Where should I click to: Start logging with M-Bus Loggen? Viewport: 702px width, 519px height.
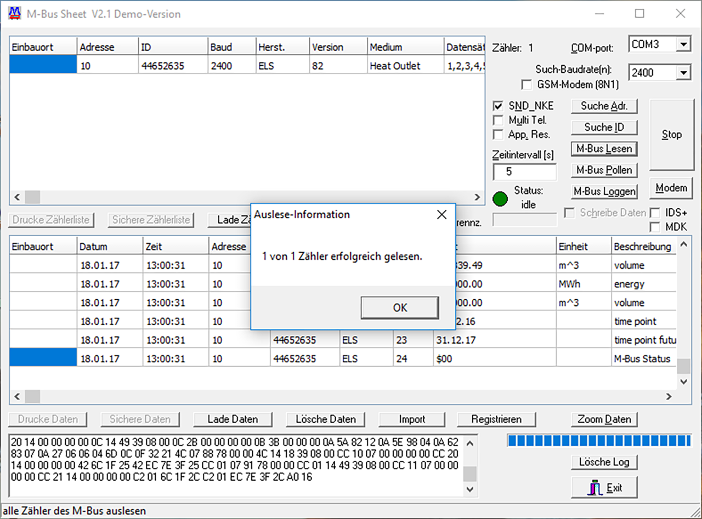[x=604, y=191]
